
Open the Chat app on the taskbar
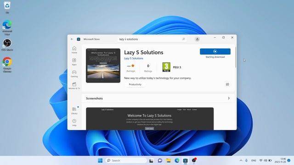point(160,160)
